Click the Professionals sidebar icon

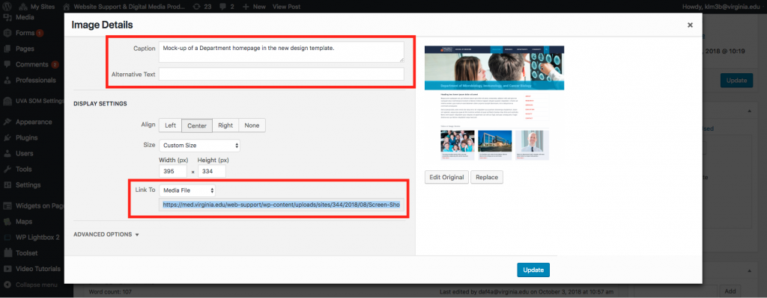[x=7, y=80]
